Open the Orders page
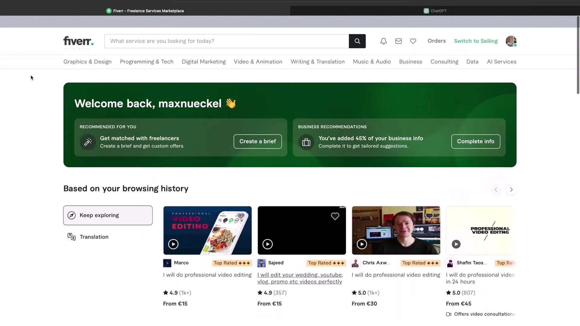 click(x=437, y=41)
